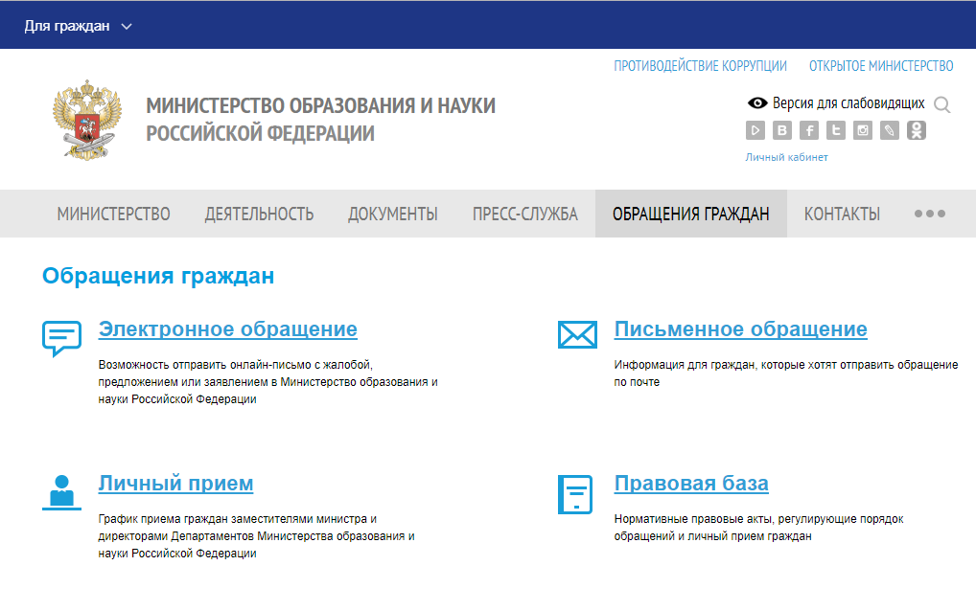Open site search via magnifier icon

(x=941, y=104)
